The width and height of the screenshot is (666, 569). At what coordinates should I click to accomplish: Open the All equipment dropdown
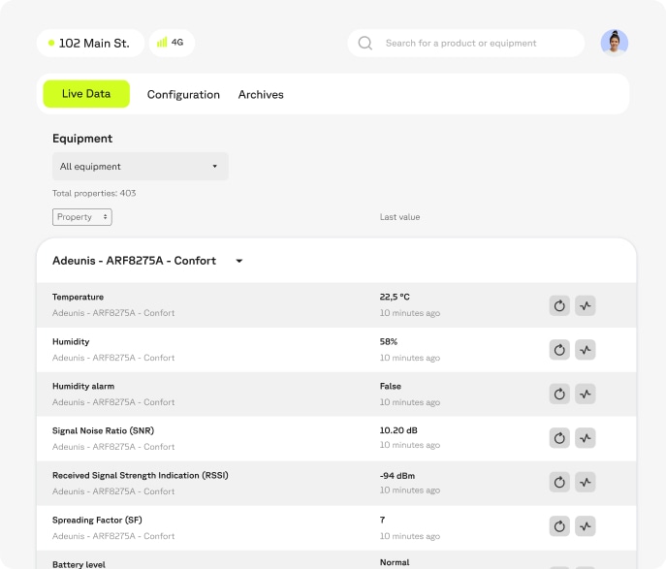tap(140, 166)
